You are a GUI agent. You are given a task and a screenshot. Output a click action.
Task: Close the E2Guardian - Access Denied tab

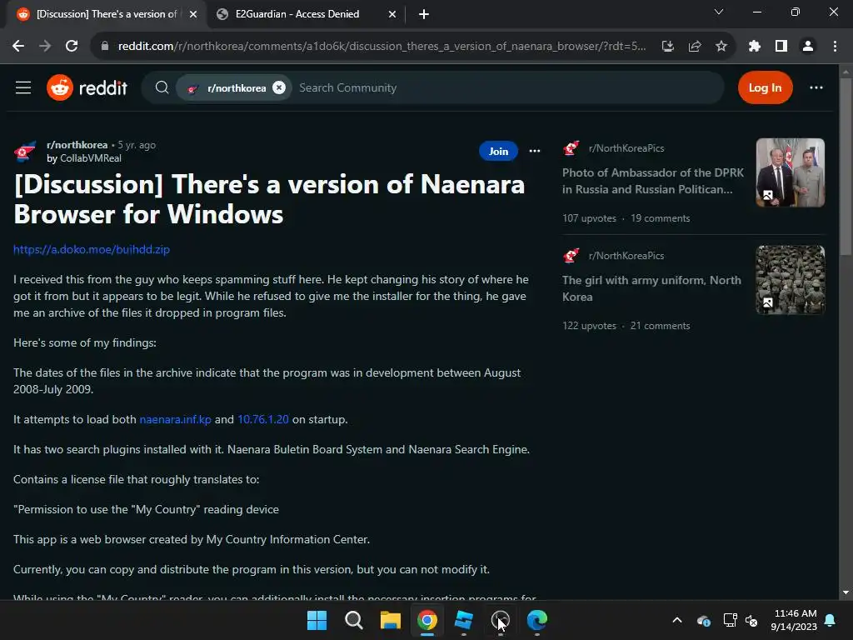click(392, 14)
